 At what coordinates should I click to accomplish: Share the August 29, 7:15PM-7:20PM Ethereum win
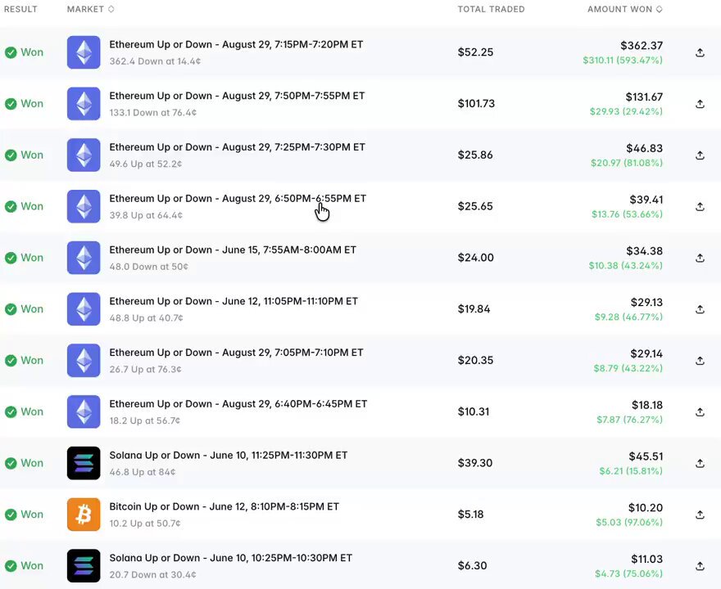700,53
